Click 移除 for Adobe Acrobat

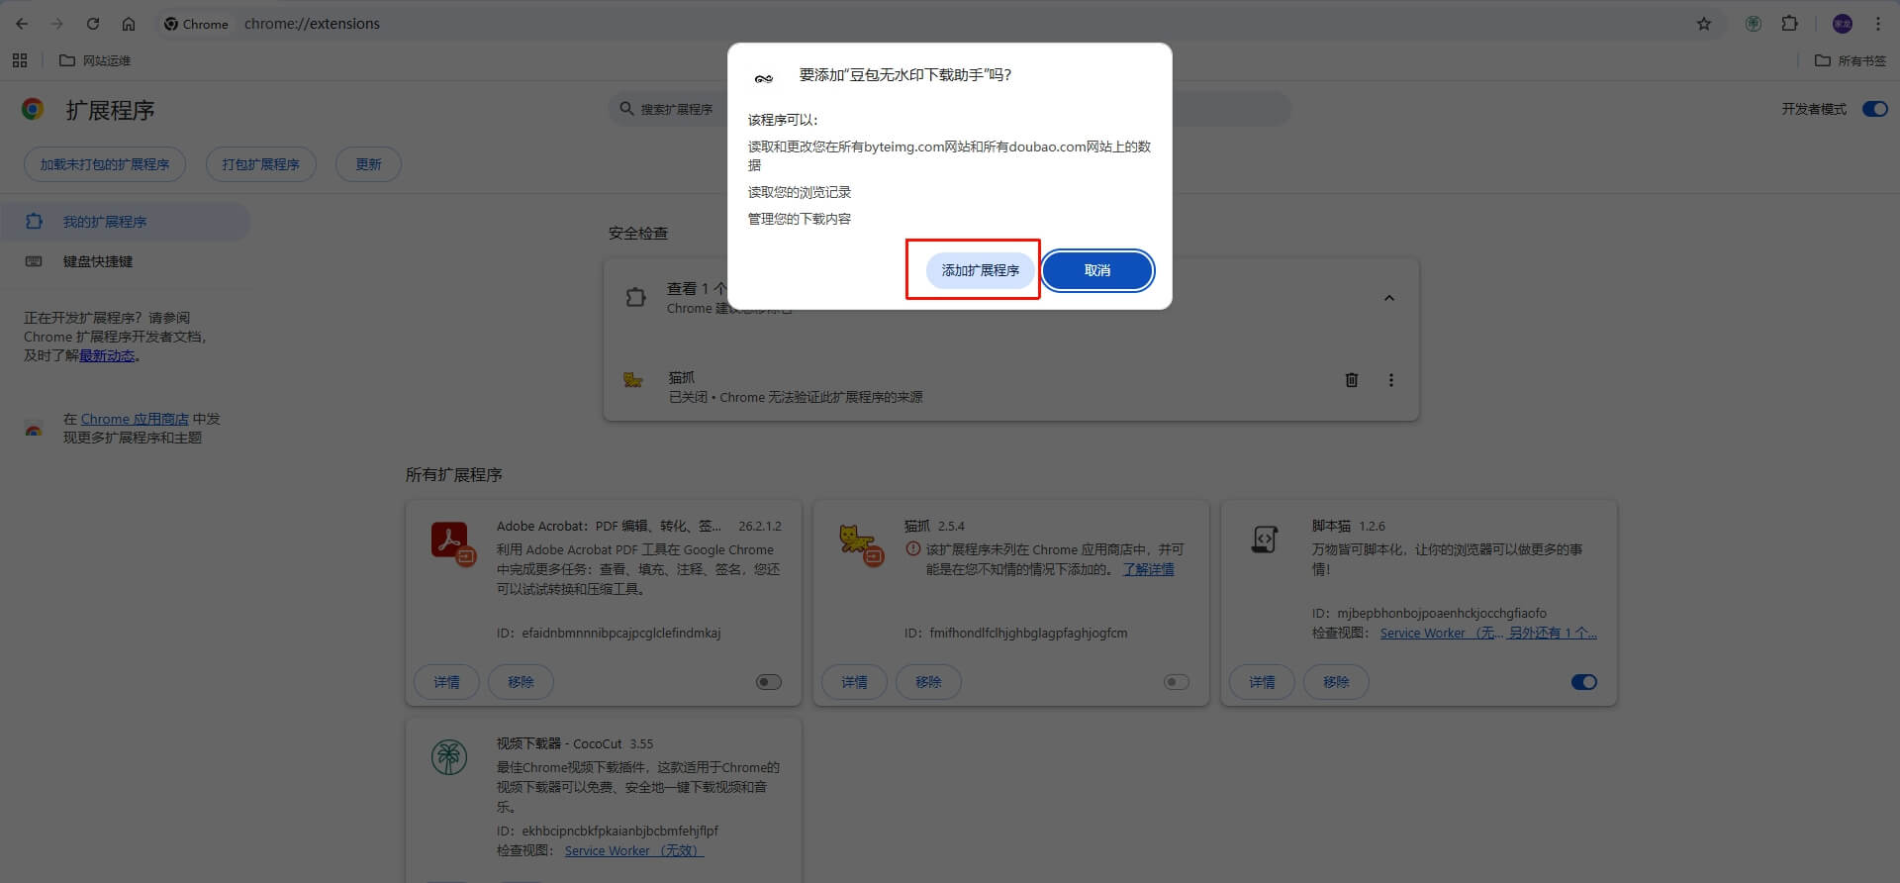click(521, 682)
